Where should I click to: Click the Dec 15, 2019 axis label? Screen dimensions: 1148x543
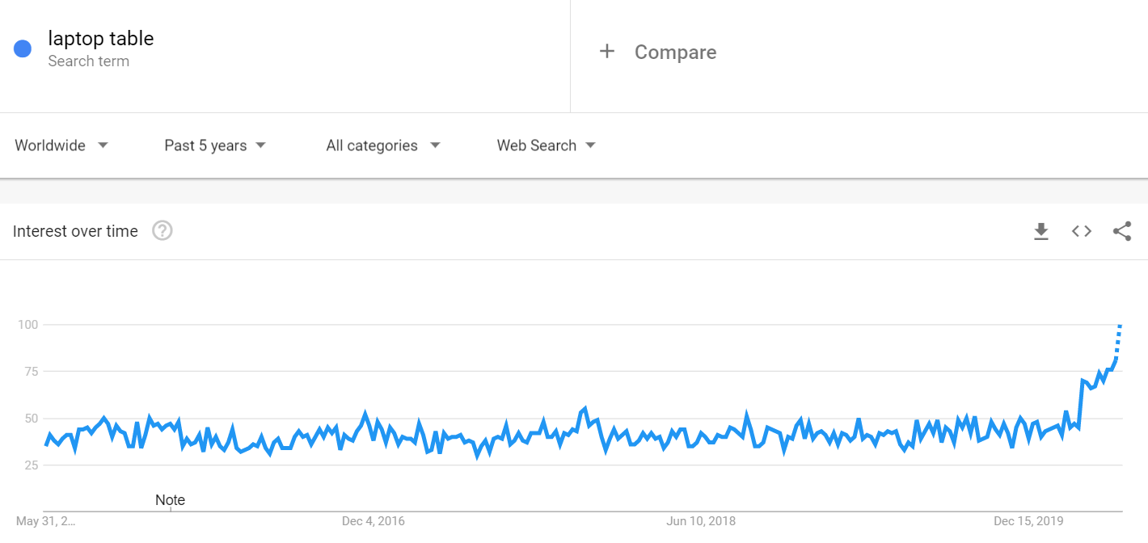[1028, 521]
